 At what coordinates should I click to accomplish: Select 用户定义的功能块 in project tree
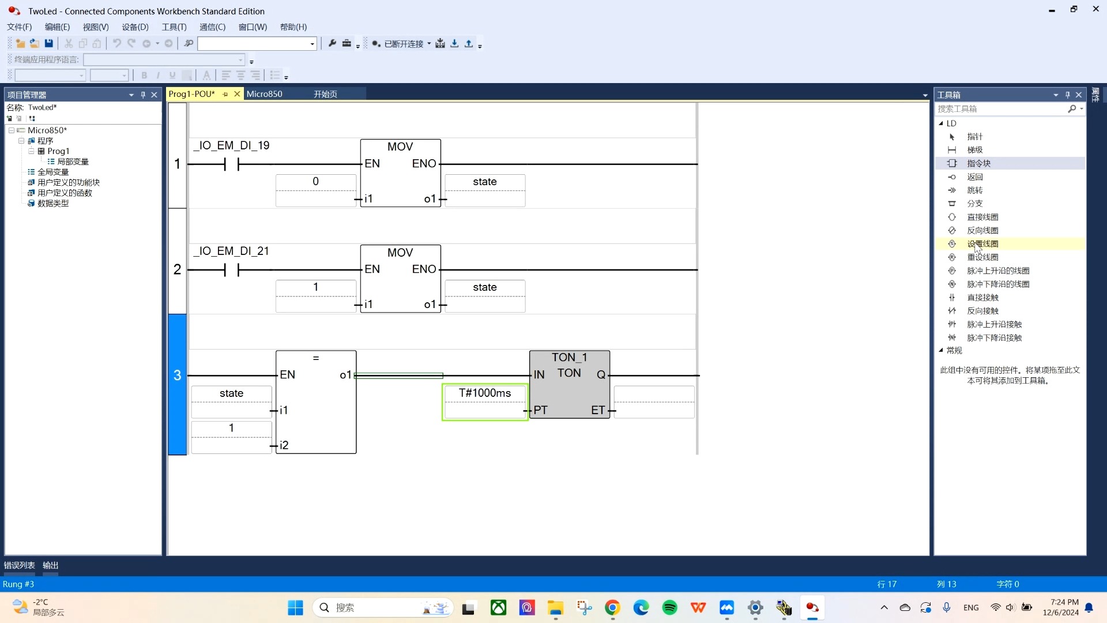coord(69,182)
